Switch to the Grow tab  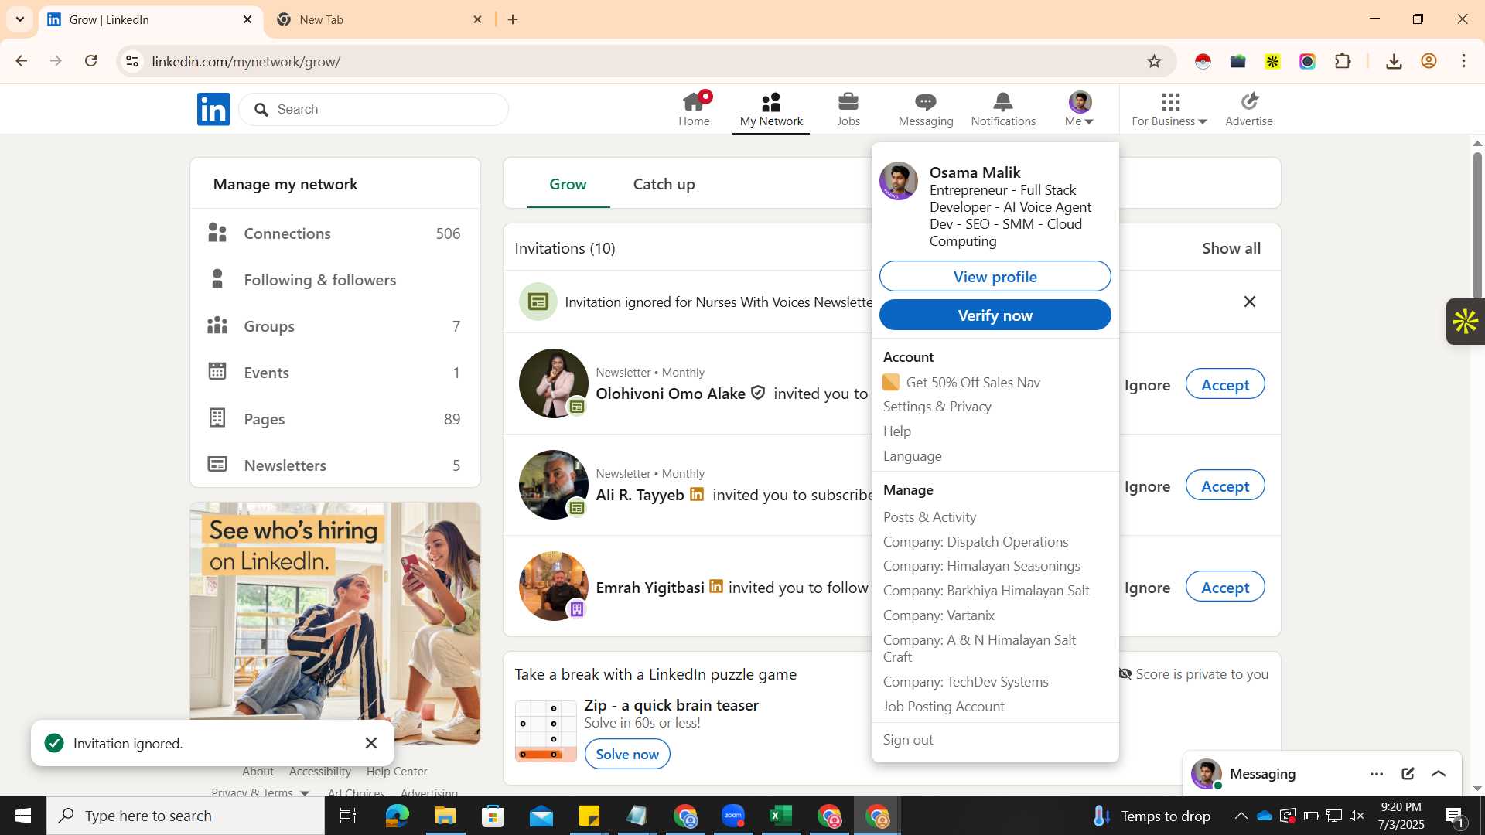coord(568,184)
